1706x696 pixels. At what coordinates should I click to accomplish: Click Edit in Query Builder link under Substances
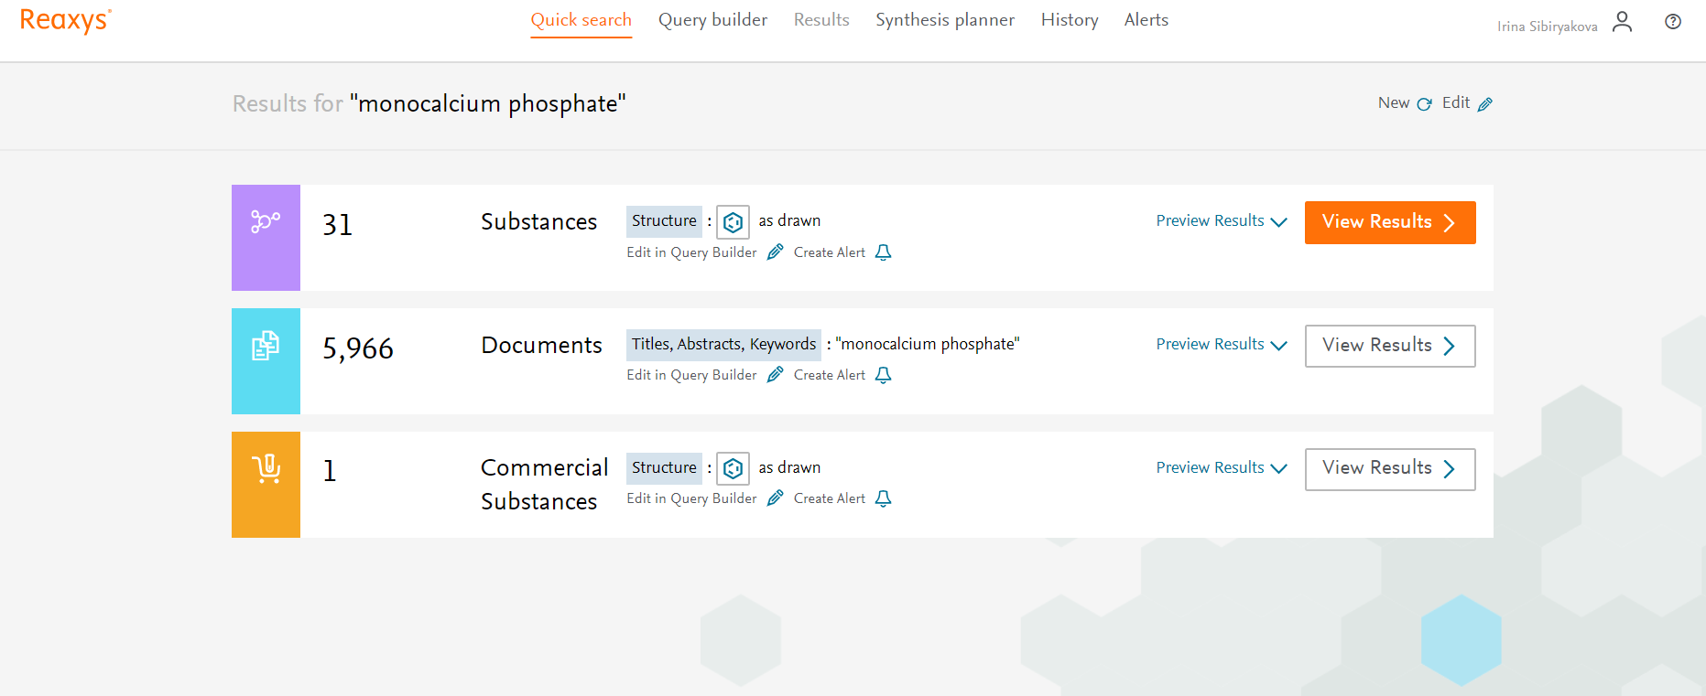(691, 252)
